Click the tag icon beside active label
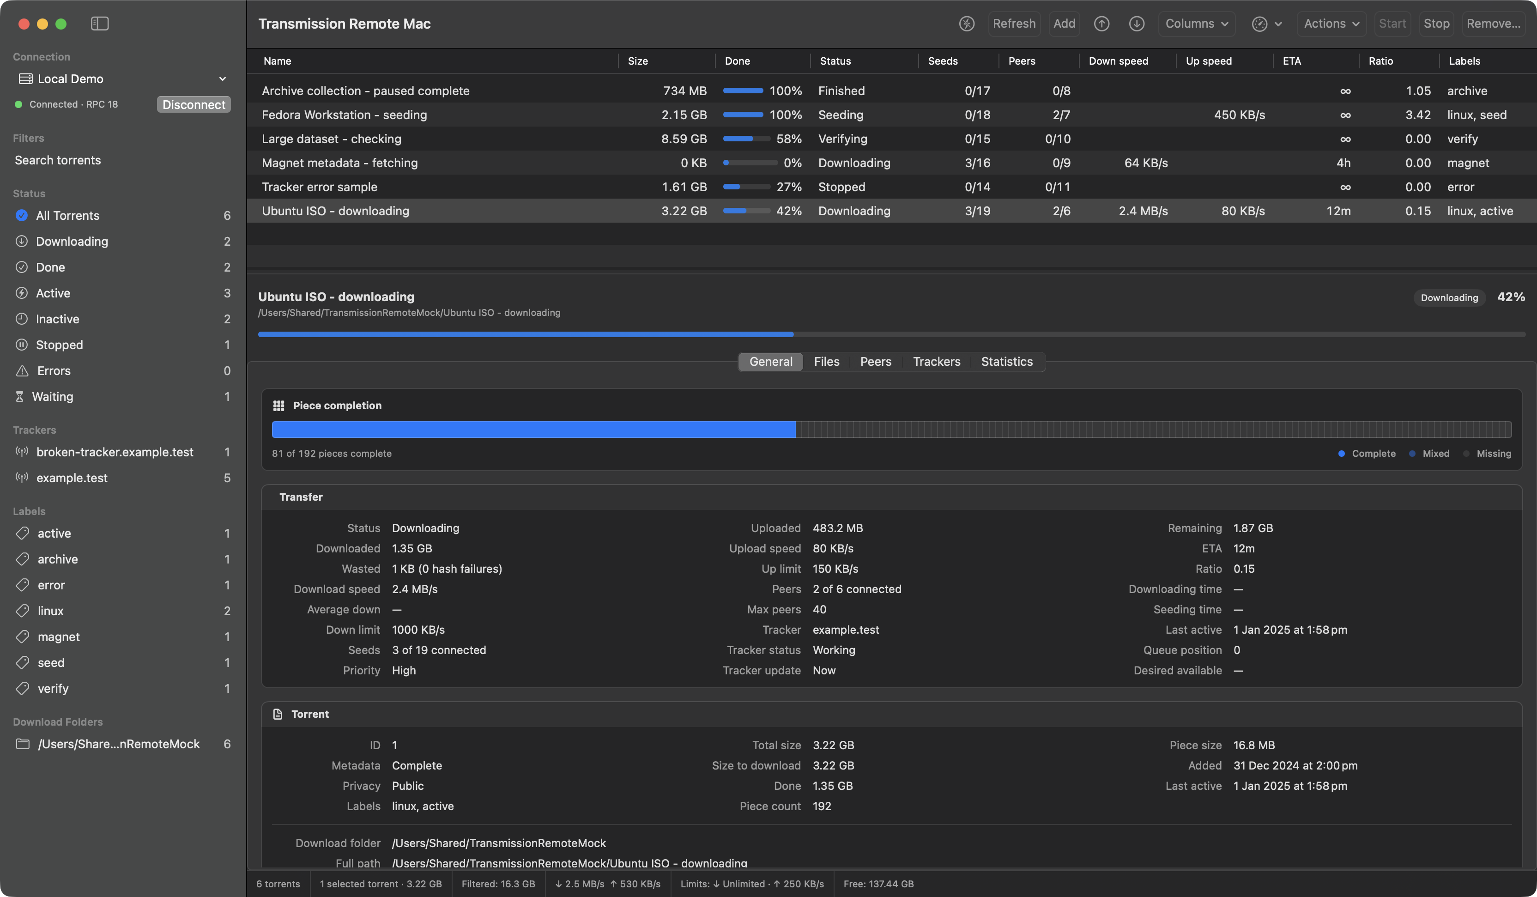Screen dimensions: 1537x897 pos(23,533)
